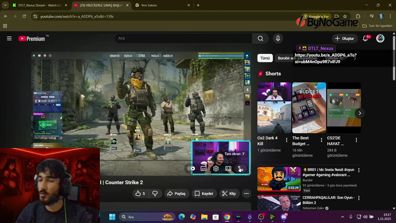
Task: Click the Paylaş share button
Action: click(176, 194)
